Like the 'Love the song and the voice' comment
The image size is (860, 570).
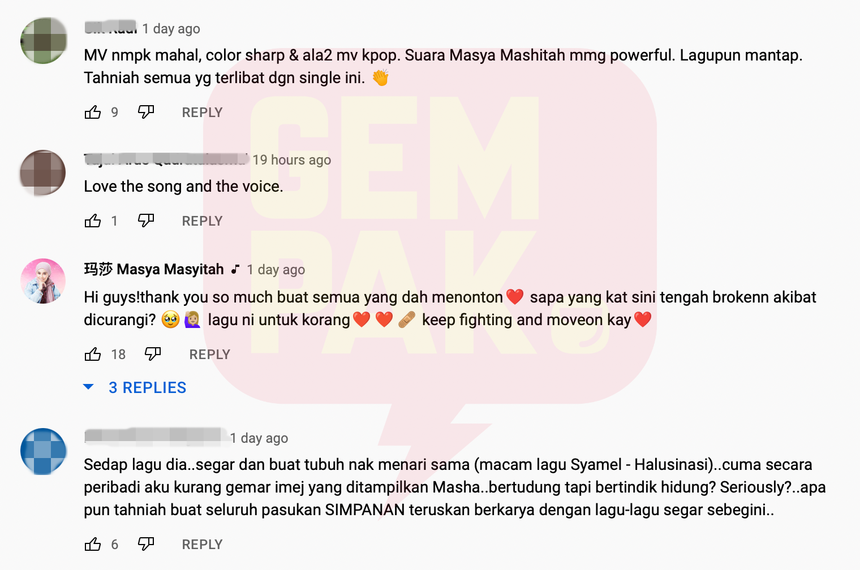tap(93, 221)
